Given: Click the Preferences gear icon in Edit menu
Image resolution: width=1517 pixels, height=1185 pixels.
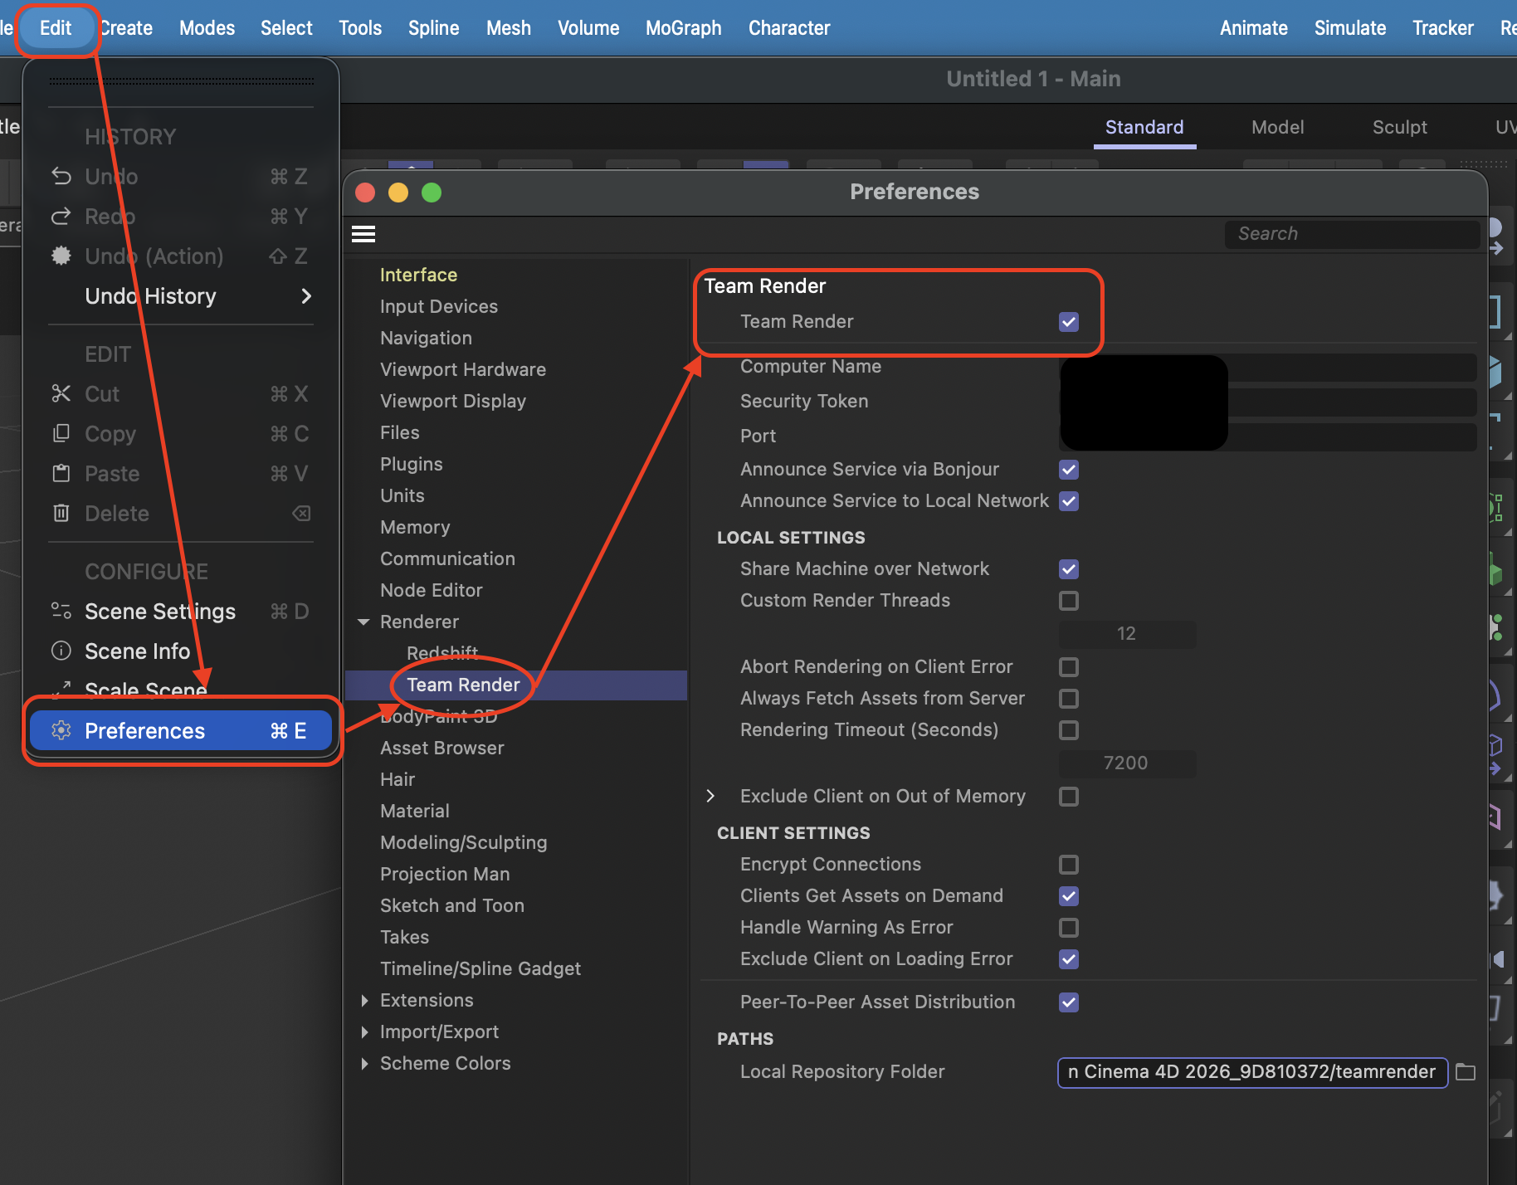Looking at the screenshot, I should click(x=61, y=730).
